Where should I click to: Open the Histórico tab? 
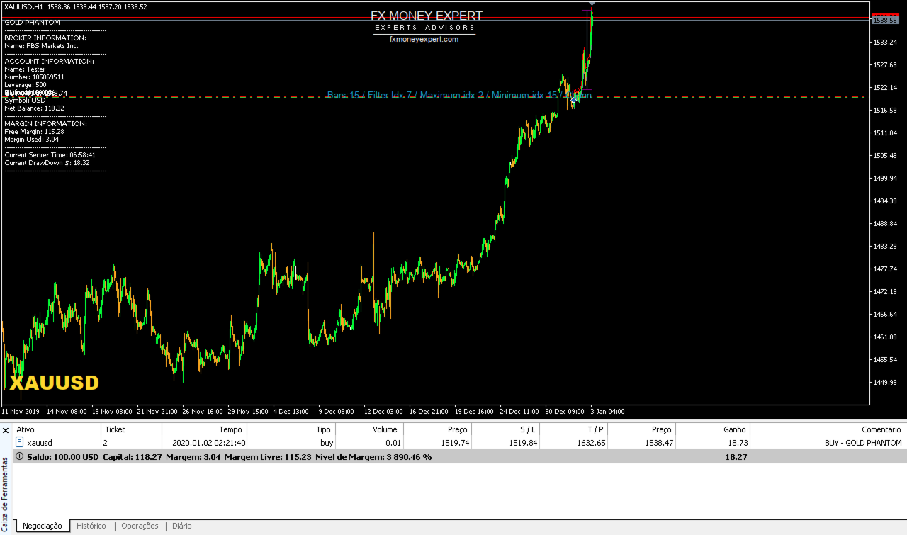click(x=91, y=526)
